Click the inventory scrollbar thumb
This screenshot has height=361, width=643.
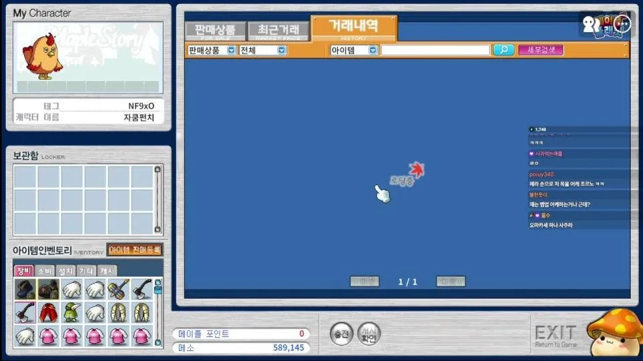pos(158,289)
